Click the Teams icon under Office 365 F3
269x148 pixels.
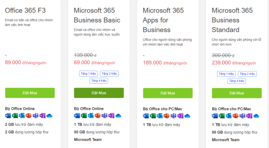pyautogui.click(x=35, y=115)
